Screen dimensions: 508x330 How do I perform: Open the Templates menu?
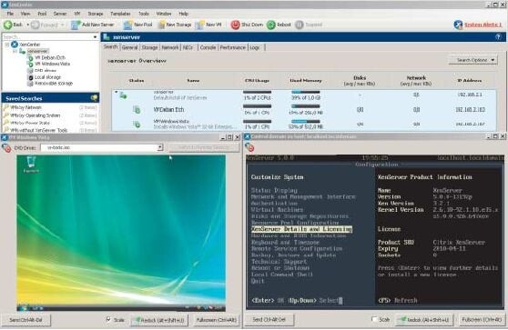click(120, 14)
